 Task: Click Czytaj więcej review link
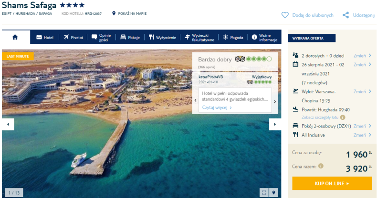pyautogui.click(x=217, y=108)
